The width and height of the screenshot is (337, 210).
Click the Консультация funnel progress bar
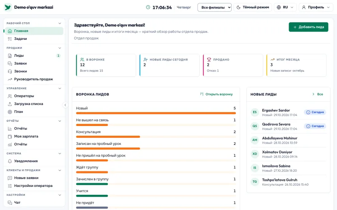pos(156,137)
